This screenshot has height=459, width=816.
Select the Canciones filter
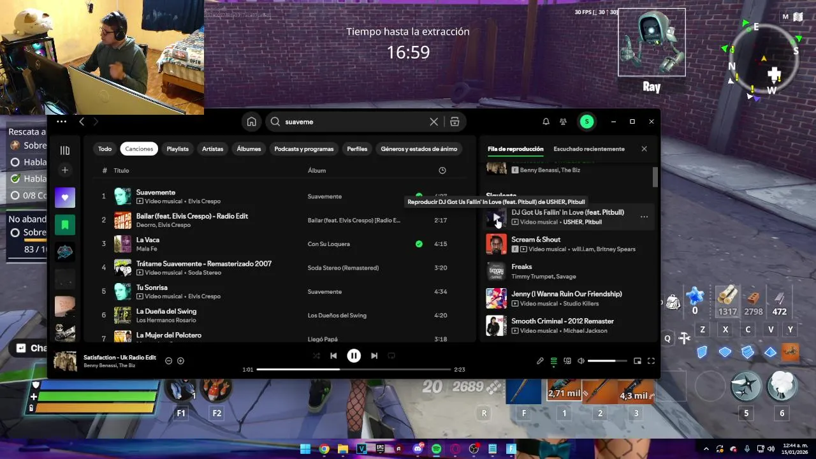click(139, 149)
